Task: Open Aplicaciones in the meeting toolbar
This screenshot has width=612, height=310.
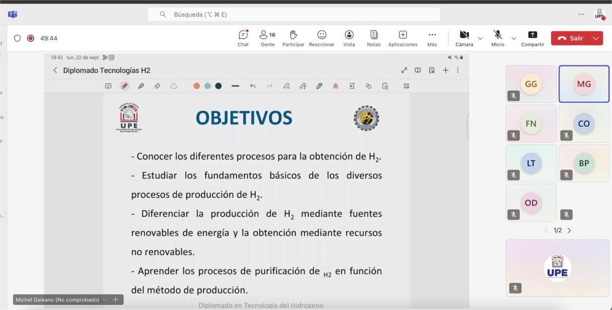Action: pos(403,38)
